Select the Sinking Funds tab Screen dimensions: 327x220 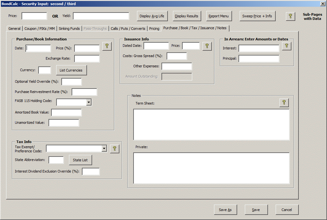coord(69,29)
